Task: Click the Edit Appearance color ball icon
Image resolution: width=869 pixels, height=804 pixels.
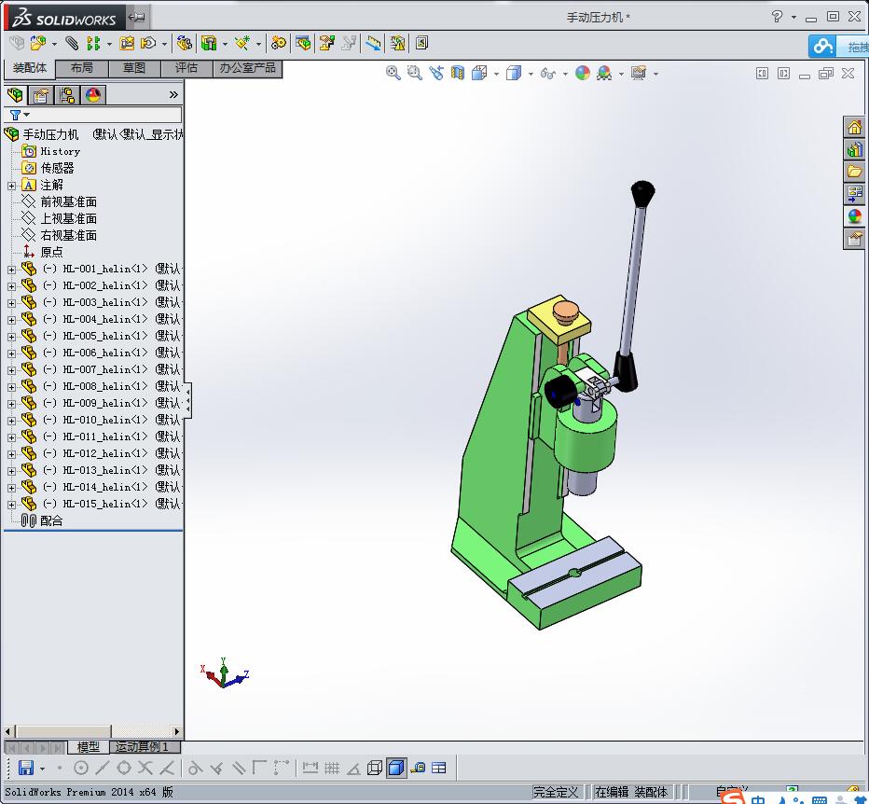Action: pyautogui.click(x=583, y=73)
